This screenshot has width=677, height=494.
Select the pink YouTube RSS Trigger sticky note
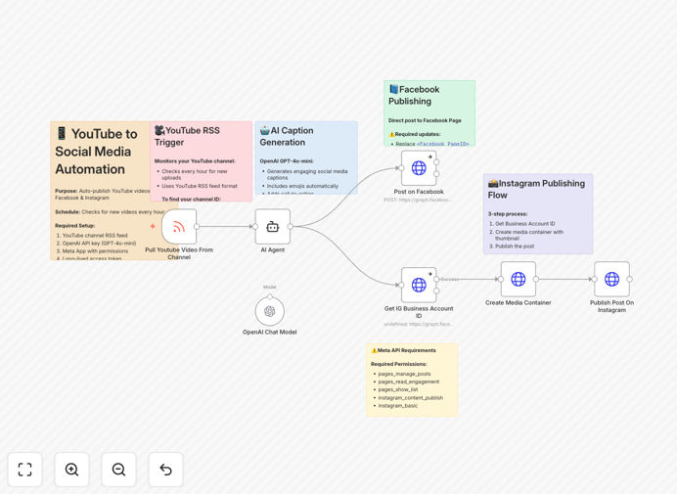pos(202,161)
